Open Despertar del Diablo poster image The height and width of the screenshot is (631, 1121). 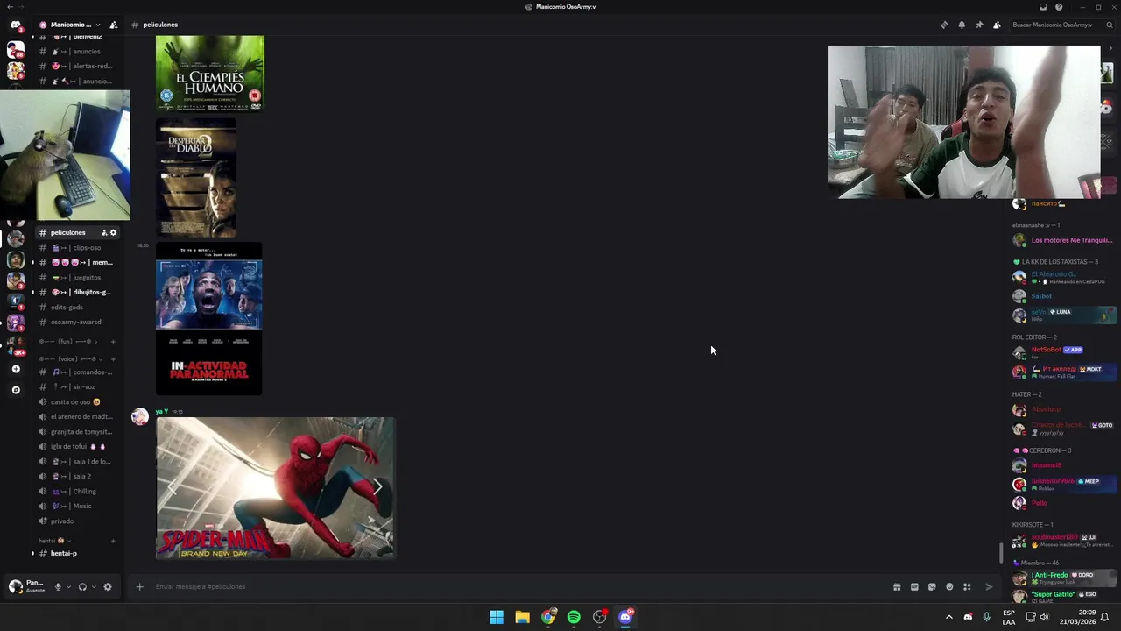tap(196, 178)
